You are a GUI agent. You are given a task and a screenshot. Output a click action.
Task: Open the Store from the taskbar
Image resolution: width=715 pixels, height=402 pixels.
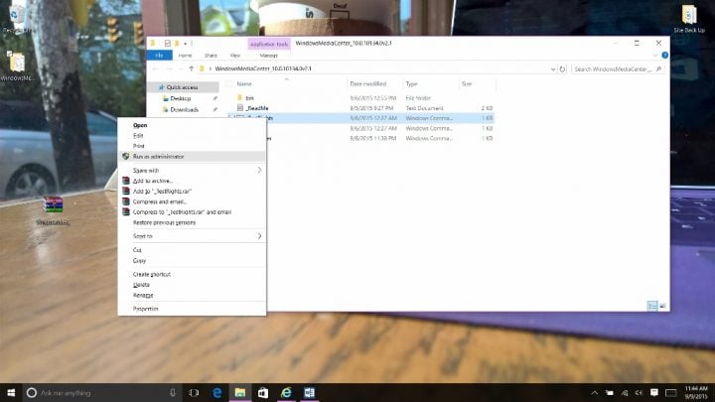point(262,392)
